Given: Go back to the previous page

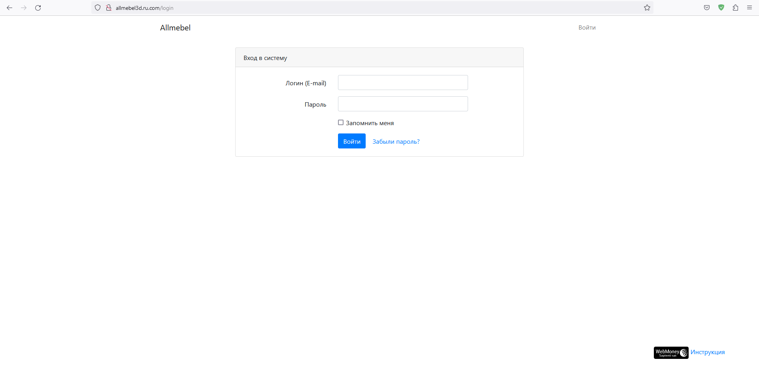Looking at the screenshot, I should [9, 8].
